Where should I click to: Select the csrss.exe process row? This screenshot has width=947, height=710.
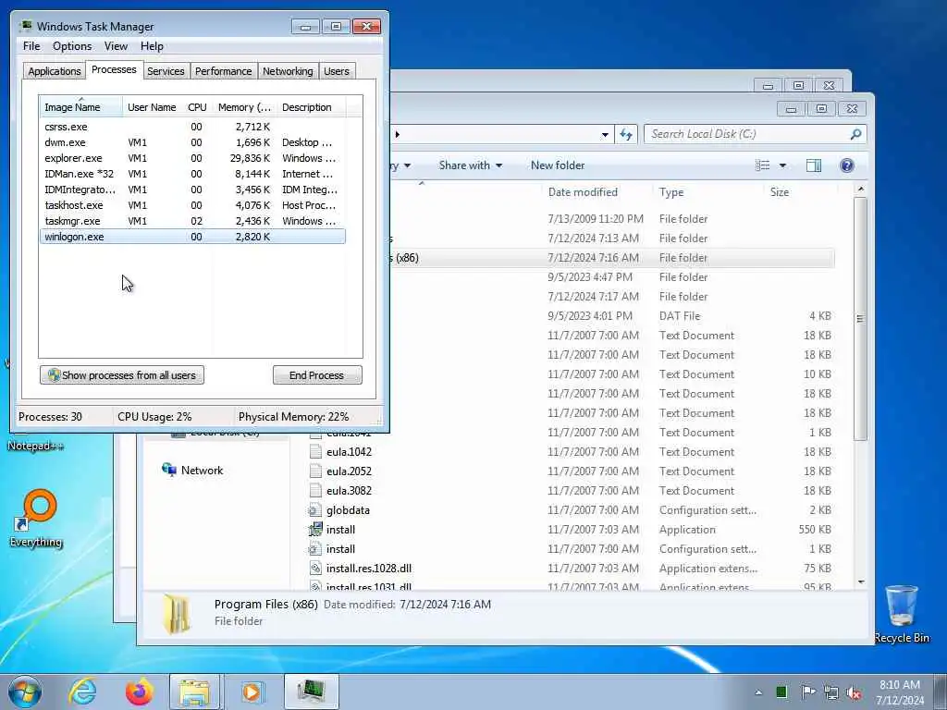click(192, 127)
